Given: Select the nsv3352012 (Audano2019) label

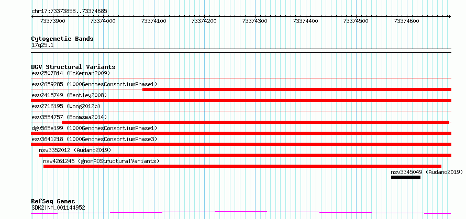Looking at the screenshot, I should [x=75, y=150].
